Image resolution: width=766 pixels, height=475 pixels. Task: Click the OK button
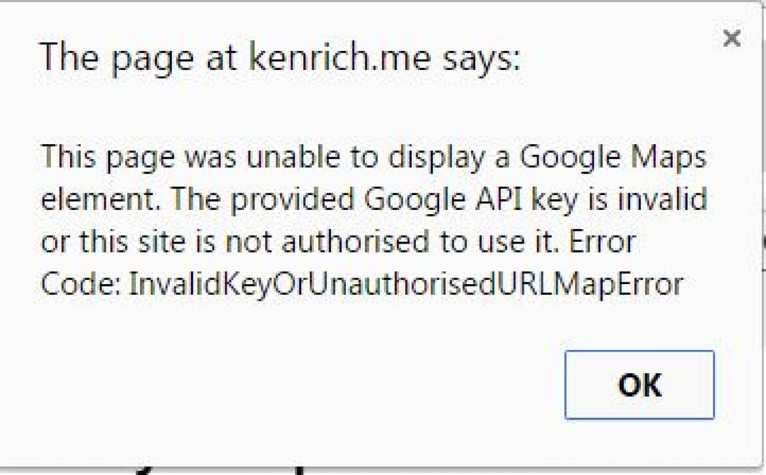coord(639,385)
